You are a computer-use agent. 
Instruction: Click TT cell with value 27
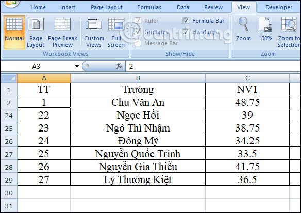tap(44, 179)
